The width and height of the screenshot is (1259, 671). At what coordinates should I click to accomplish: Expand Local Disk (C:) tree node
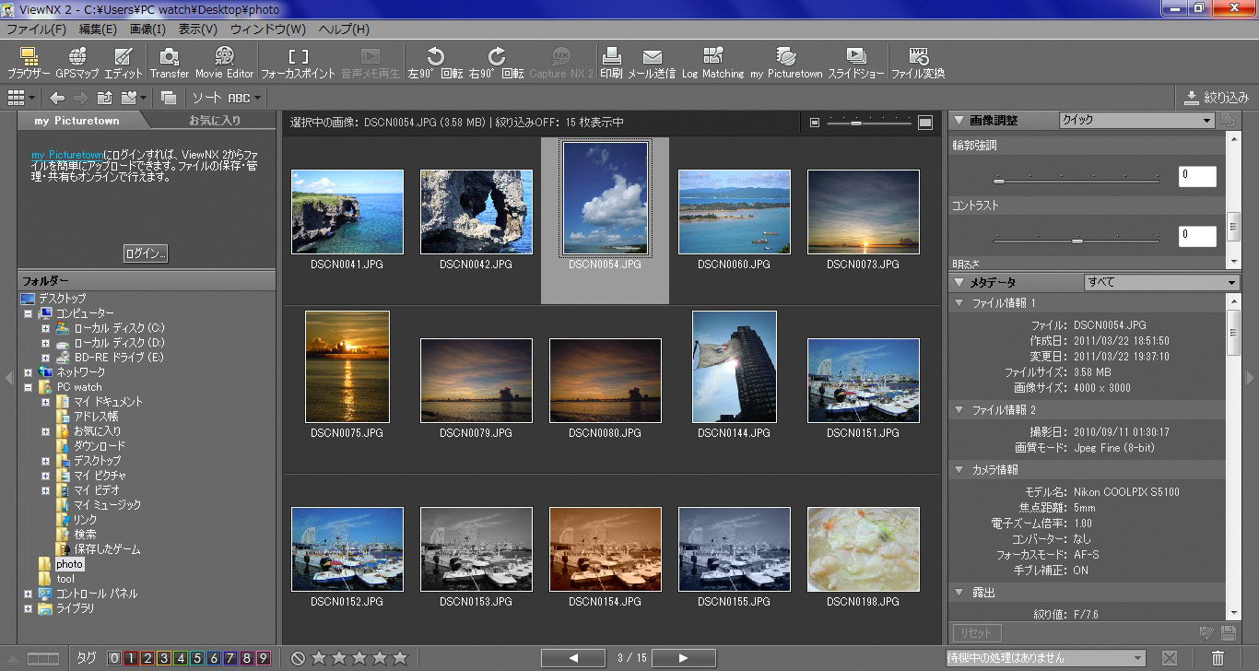click(x=45, y=328)
